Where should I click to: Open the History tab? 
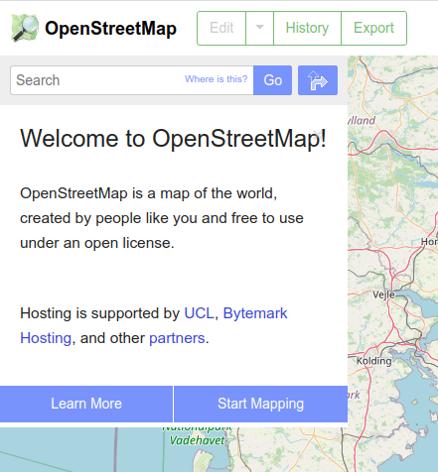click(x=307, y=28)
